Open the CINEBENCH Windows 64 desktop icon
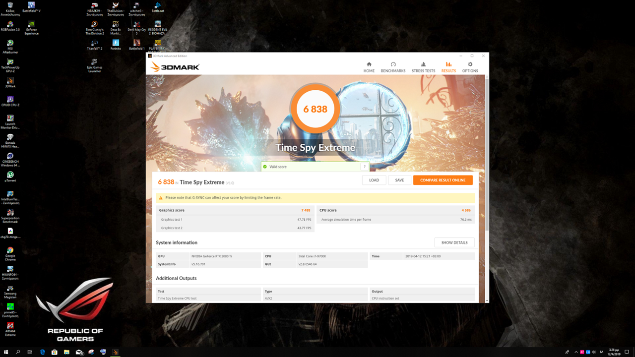 pos(10,160)
